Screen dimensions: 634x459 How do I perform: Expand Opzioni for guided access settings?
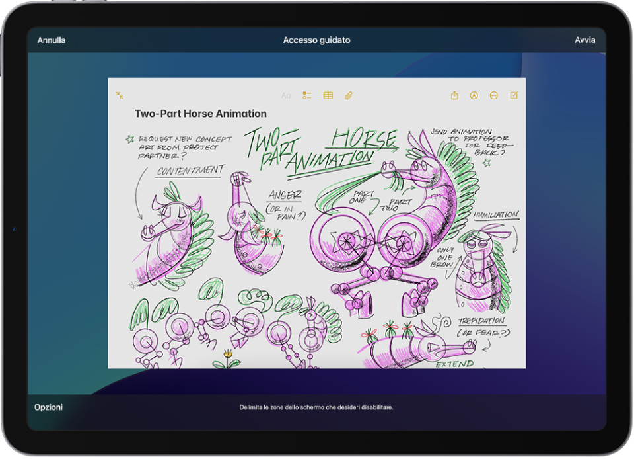coord(48,407)
